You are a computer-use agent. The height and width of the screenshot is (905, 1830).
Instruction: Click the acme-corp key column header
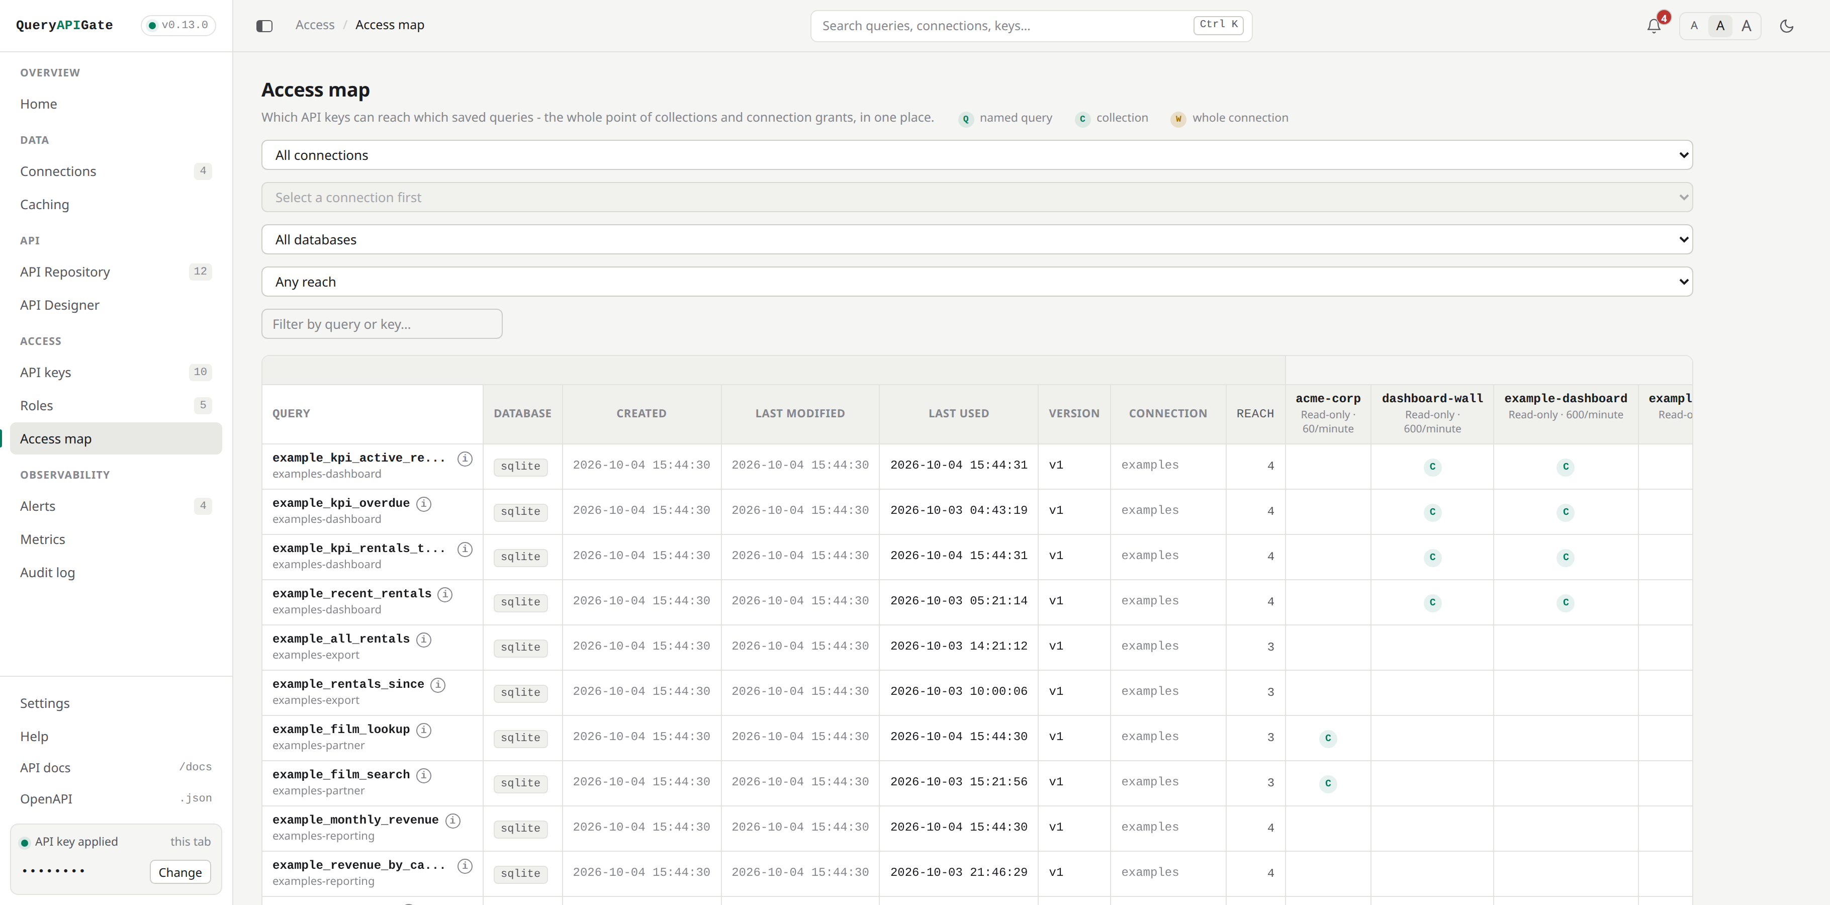coord(1328,413)
